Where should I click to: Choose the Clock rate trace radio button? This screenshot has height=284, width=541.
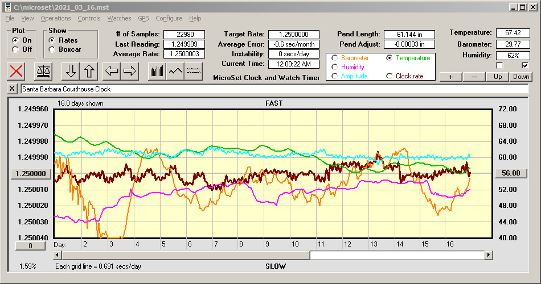pyautogui.click(x=390, y=76)
